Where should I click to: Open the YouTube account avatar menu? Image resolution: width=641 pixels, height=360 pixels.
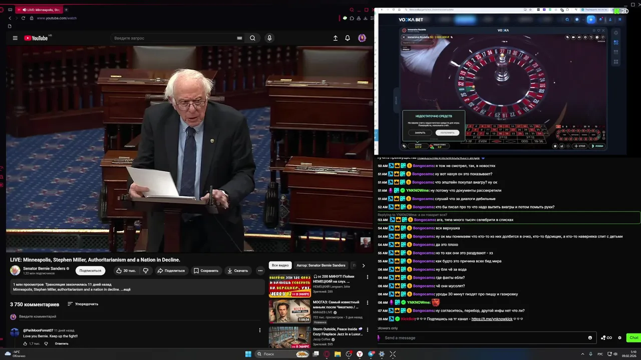tap(362, 38)
